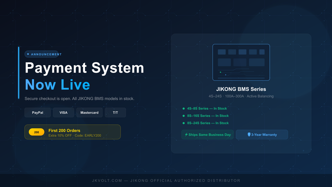
Task: Click the shield warranty icon
Action: click(249, 134)
